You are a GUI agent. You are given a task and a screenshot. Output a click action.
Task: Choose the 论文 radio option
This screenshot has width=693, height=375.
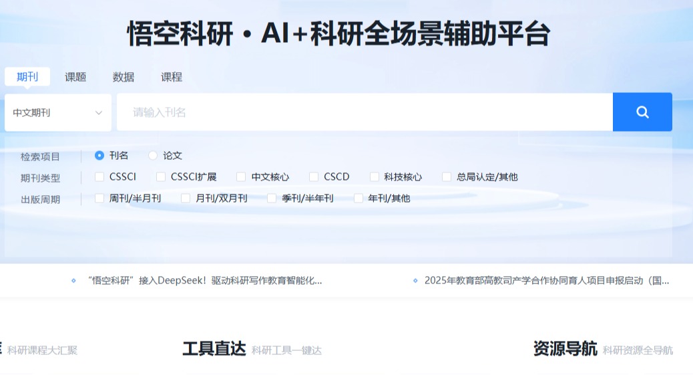153,156
